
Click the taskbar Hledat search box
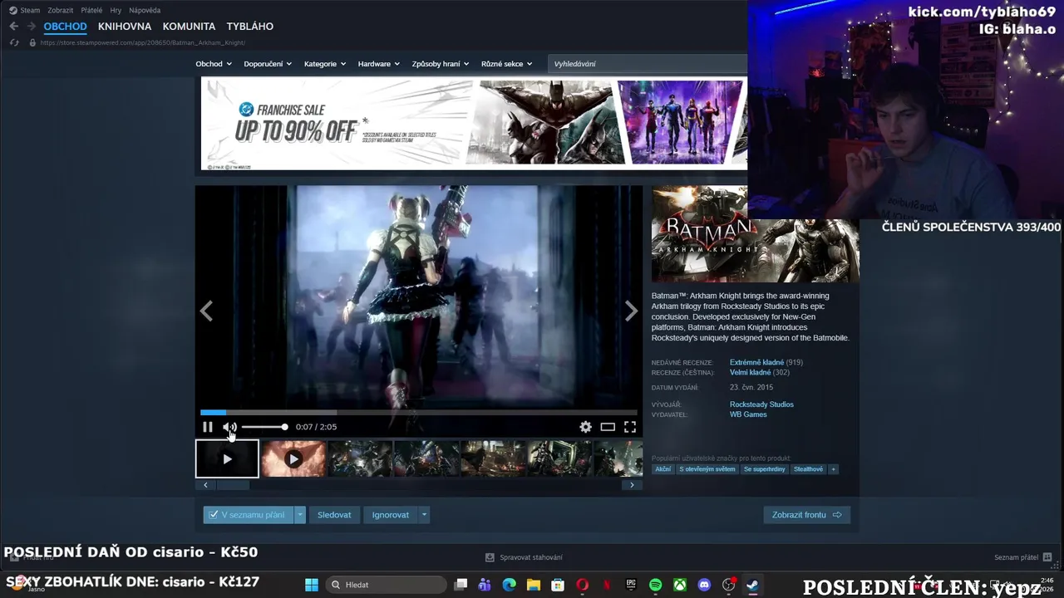pos(385,585)
